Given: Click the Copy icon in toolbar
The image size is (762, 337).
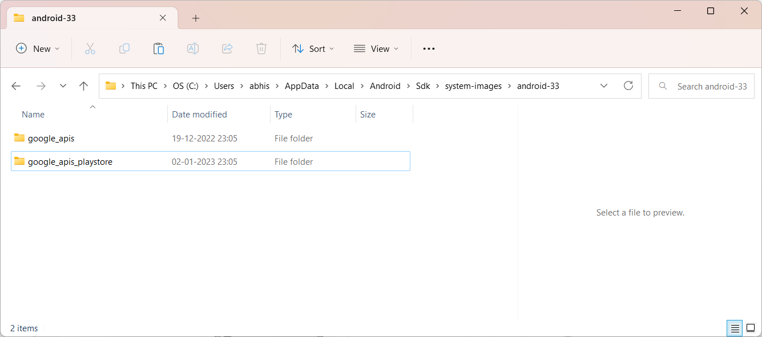Looking at the screenshot, I should click(x=124, y=49).
